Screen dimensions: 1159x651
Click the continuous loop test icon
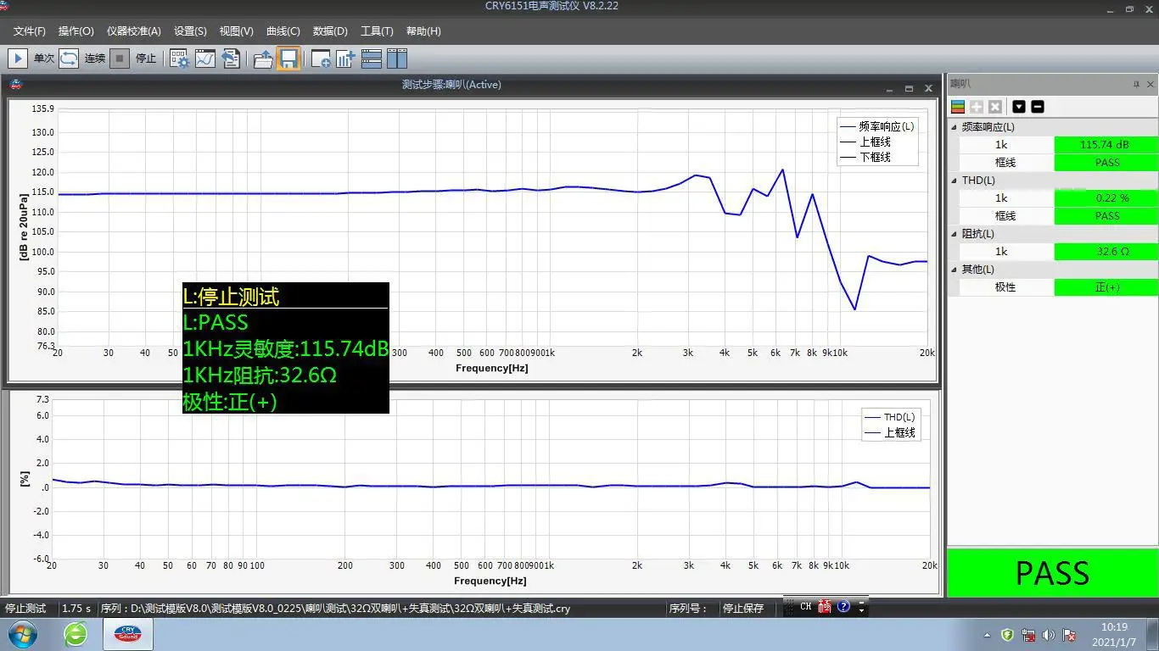pos(69,58)
